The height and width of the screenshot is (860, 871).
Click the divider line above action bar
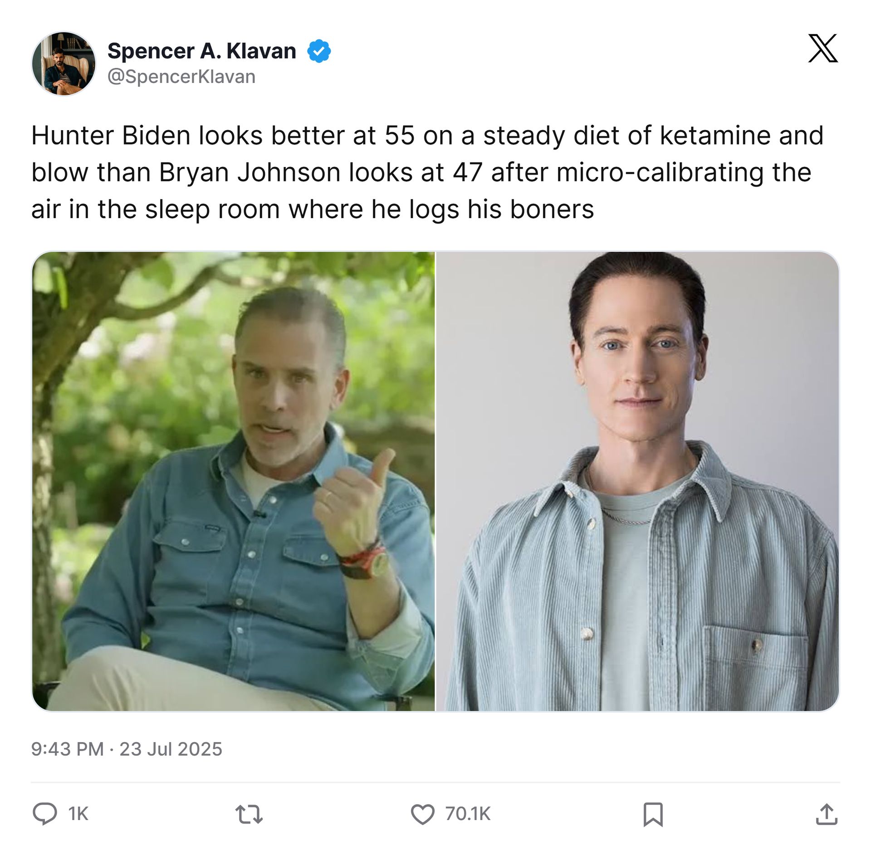[x=435, y=782]
